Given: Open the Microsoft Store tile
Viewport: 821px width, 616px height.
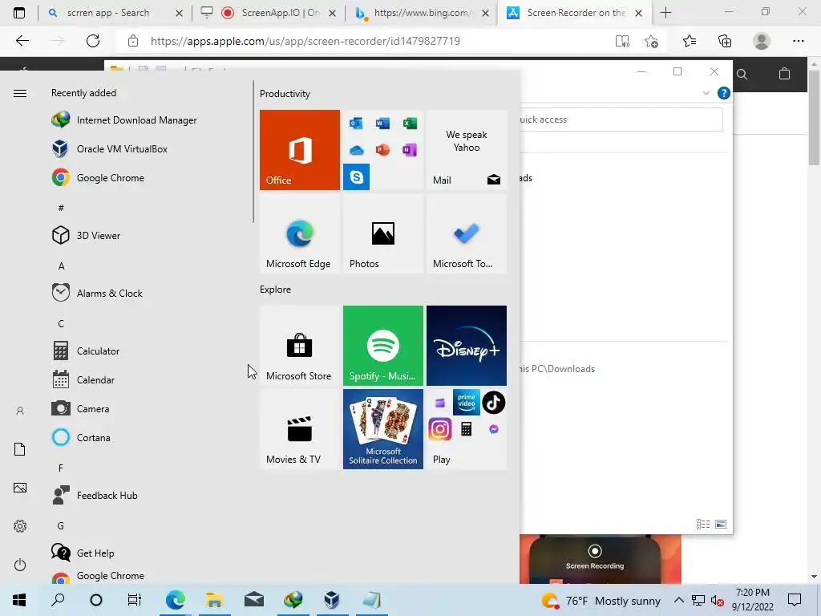Looking at the screenshot, I should pos(300,346).
